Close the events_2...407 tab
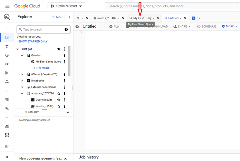This screenshot has width=240, height=161. point(123,18)
